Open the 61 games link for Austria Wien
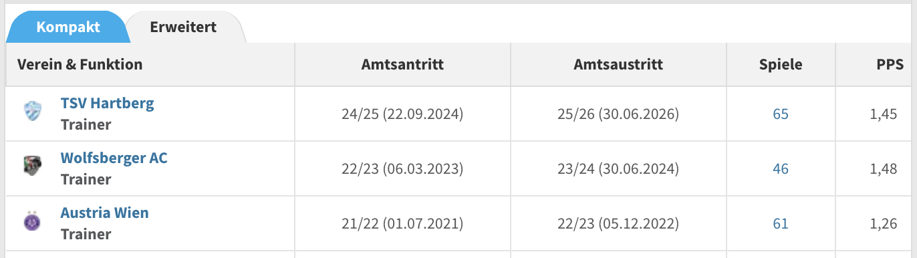 [781, 223]
